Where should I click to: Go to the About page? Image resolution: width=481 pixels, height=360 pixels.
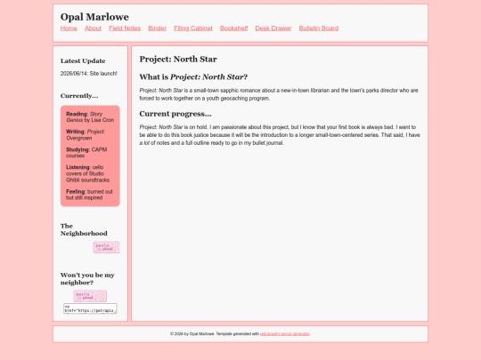pyautogui.click(x=93, y=28)
